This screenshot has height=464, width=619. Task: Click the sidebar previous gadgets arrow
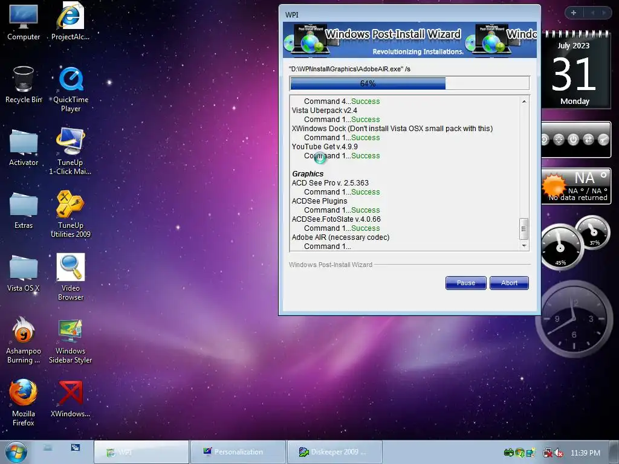pyautogui.click(x=592, y=13)
